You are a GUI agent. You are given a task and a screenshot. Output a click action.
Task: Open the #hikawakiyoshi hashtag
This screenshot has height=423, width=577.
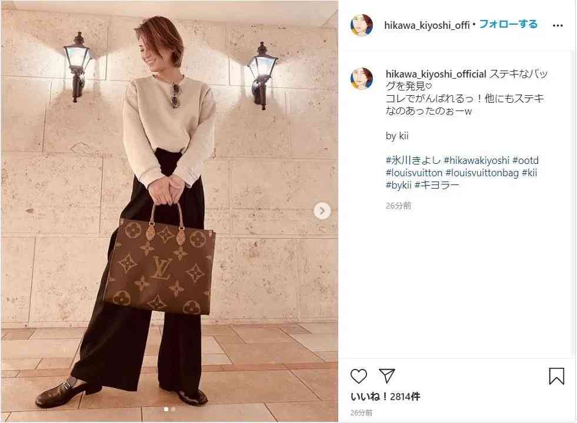click(x=476, y=160)
